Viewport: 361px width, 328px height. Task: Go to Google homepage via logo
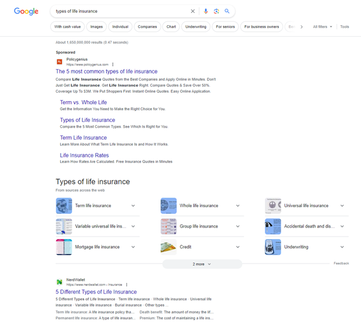coord(26,11)
